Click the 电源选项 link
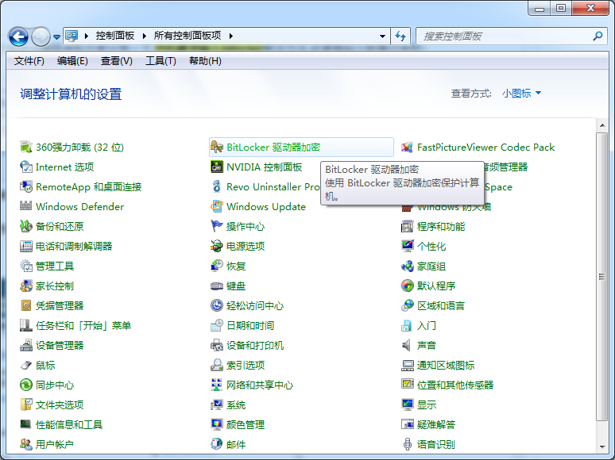Viewport: 615px width, 460px height. click(x=246, y=247)
